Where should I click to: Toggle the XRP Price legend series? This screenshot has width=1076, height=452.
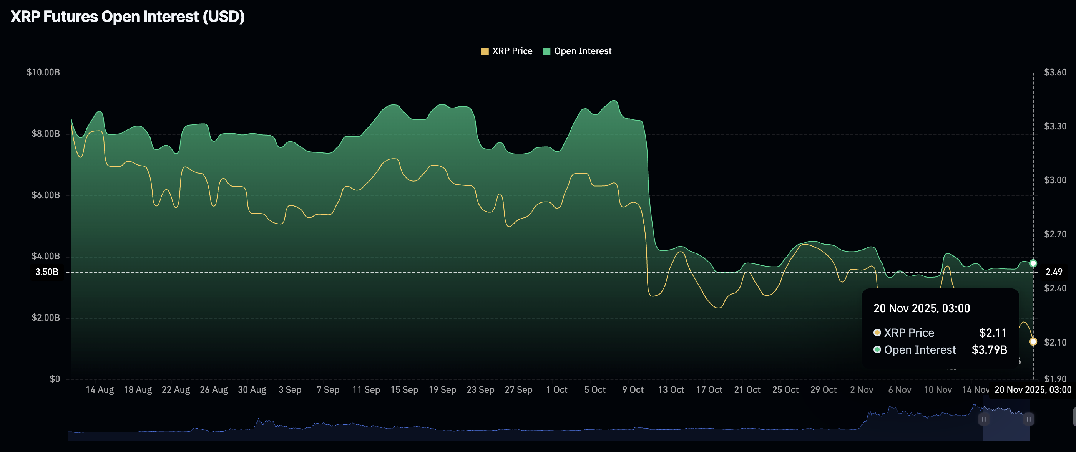(512, 51)
